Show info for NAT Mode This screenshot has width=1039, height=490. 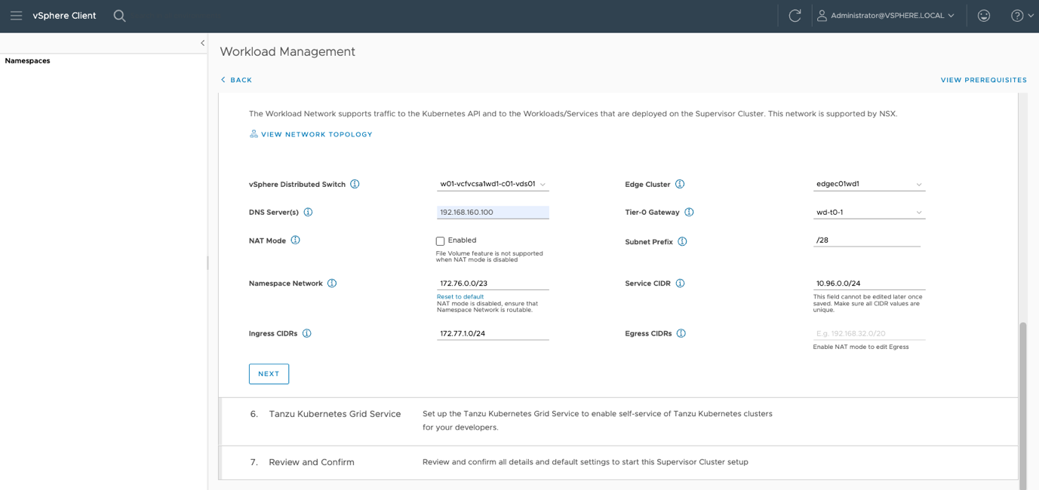[295, 240]
